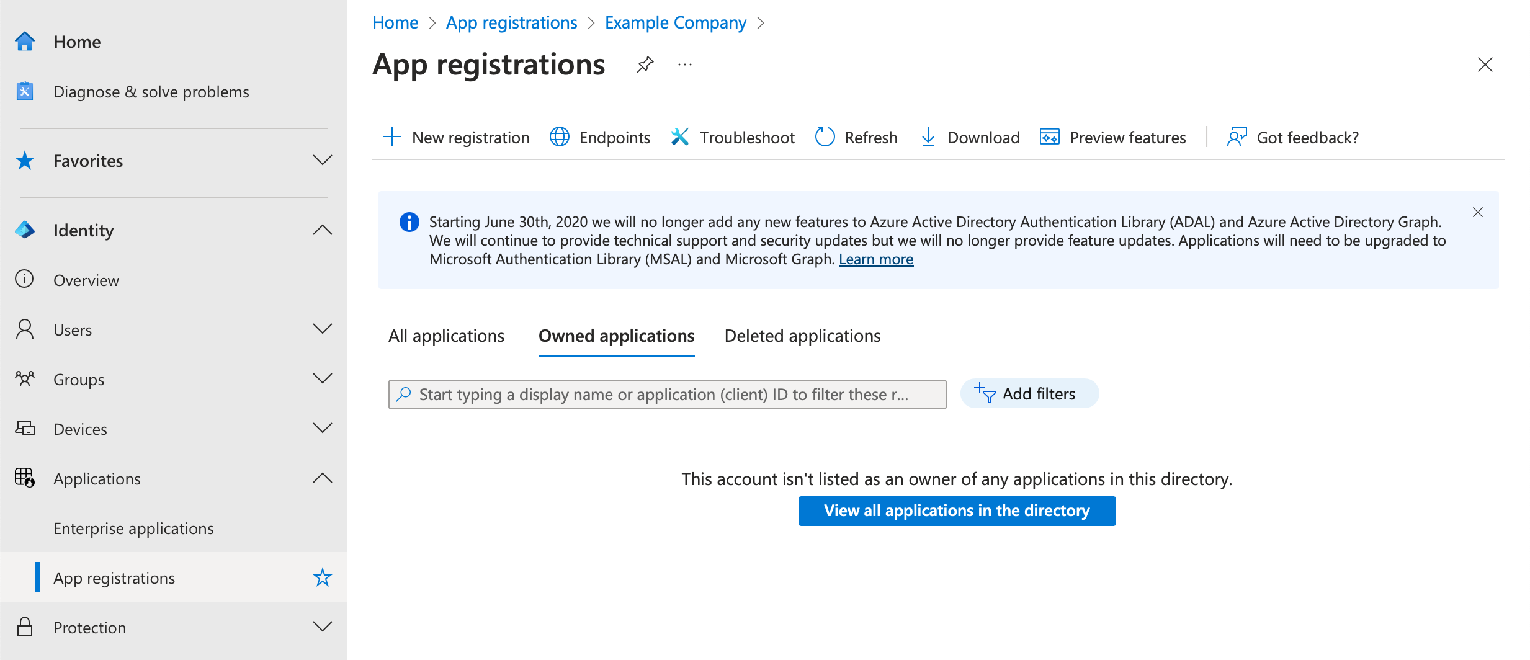Click the Got feedback? label
This screenshot has height=660, width=1530.
click(1308, 137)
